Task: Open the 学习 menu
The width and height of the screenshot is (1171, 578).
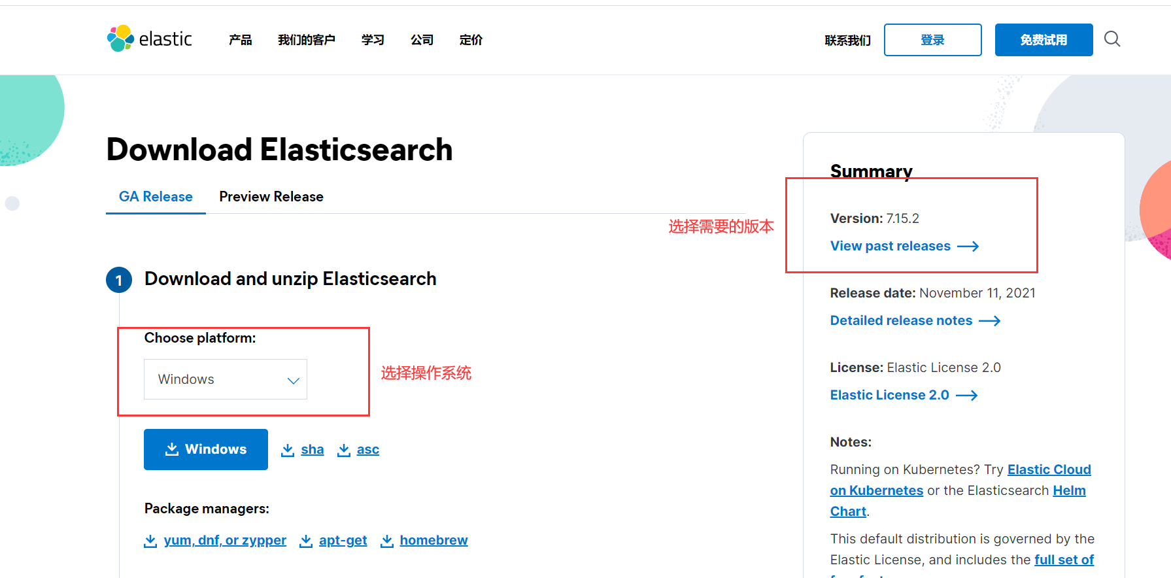Action: 373,40
